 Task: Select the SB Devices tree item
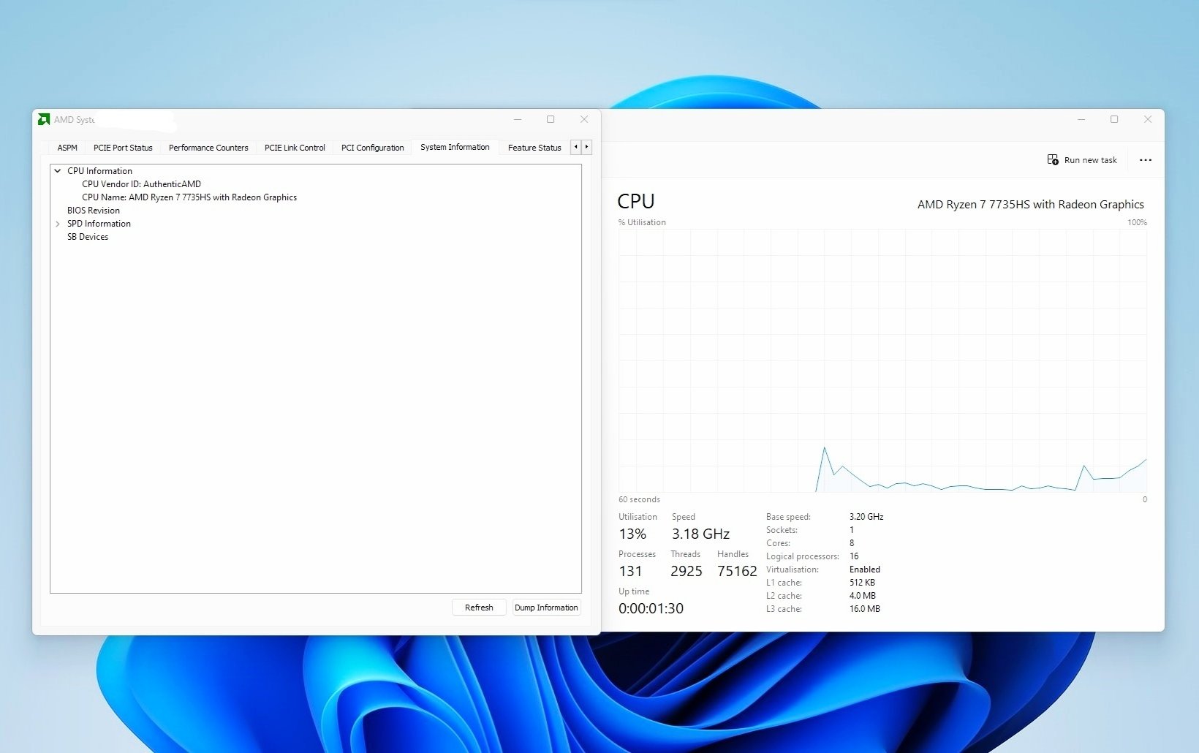(88, 237)
